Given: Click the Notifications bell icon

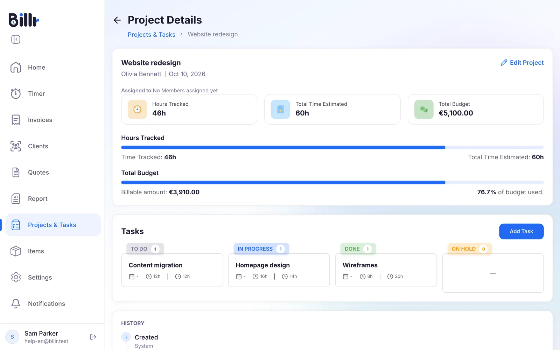Looking at the screenshot, I should tap(16, 303).
